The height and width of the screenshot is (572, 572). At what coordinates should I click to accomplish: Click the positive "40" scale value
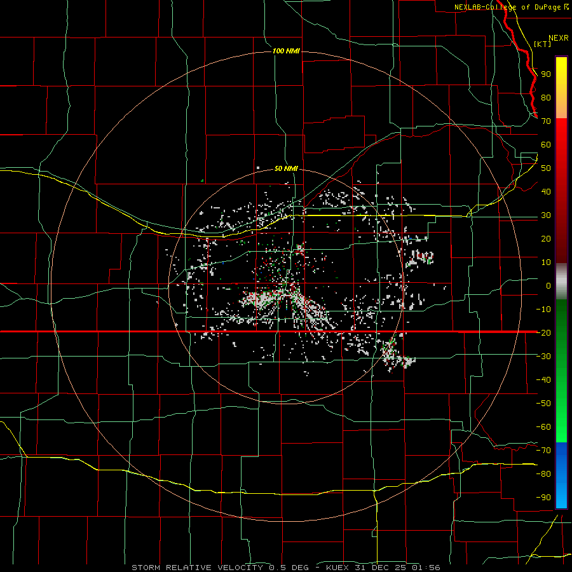coord(546,191)
